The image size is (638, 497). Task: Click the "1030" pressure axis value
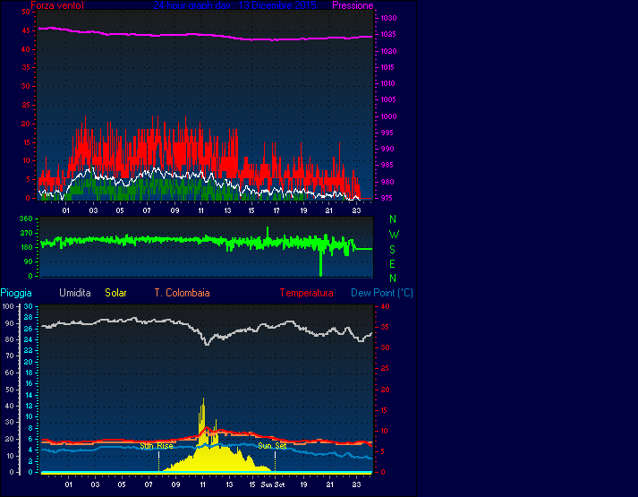tap(388, 18)
